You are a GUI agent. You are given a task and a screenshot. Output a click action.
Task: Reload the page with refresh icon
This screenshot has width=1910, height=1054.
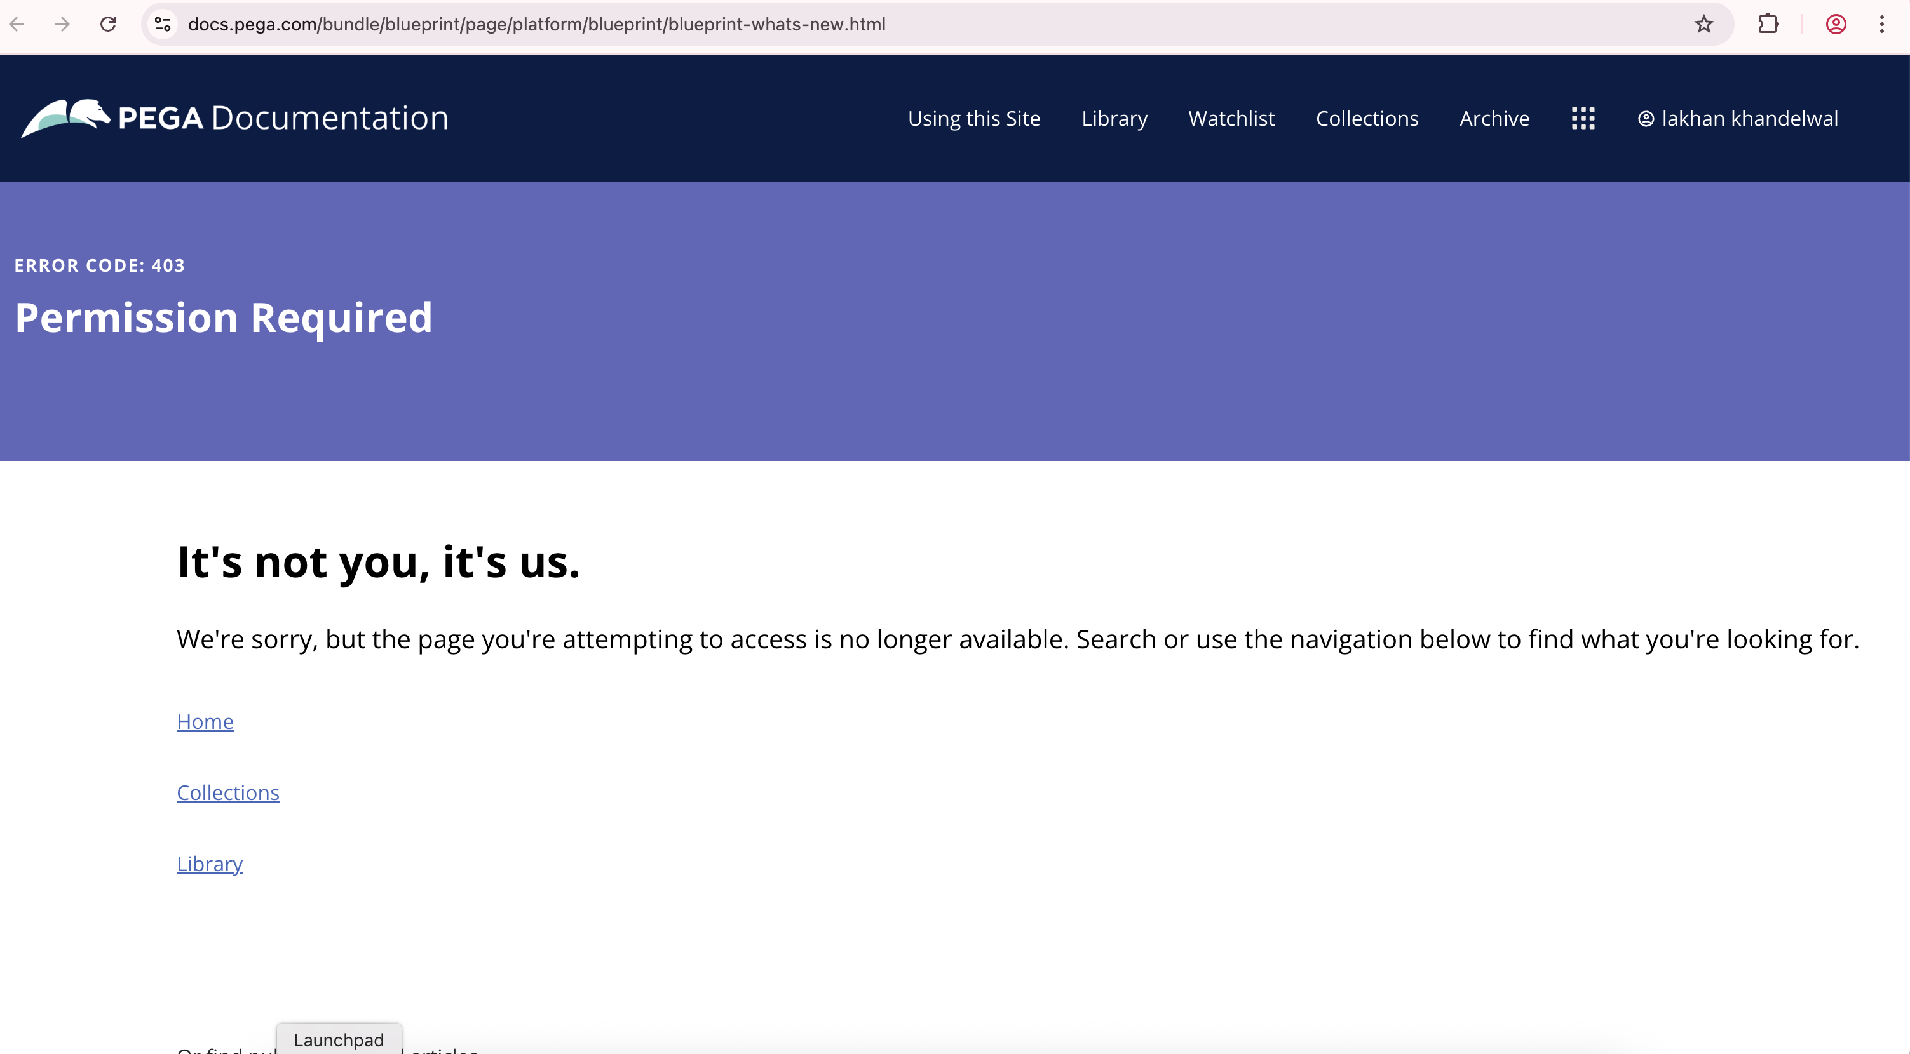[108, 24]
